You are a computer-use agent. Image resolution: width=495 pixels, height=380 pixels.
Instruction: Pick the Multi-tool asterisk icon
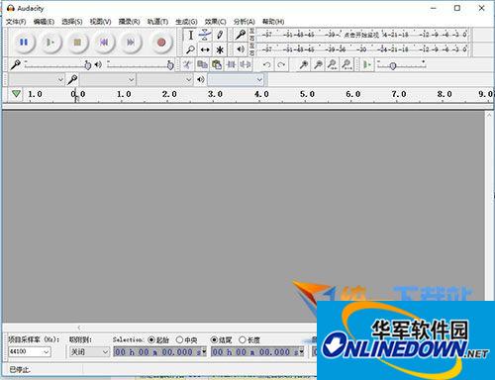coord(220,49)
